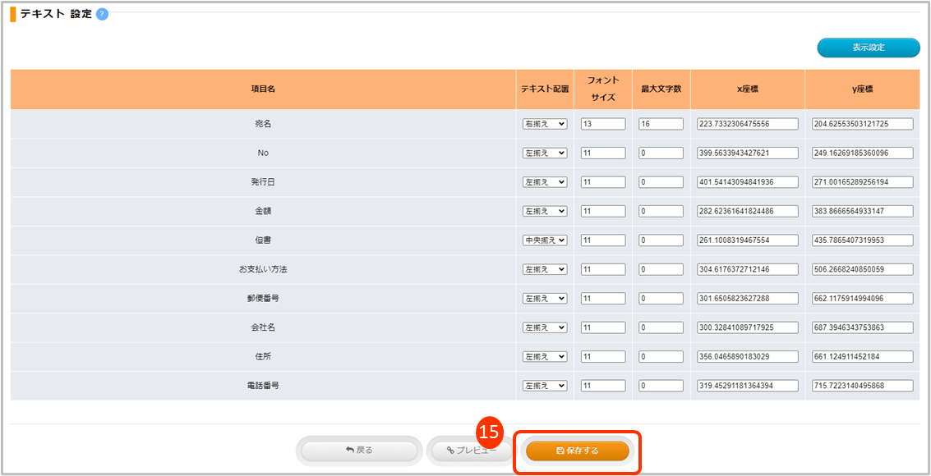This screenshot has width=931, height=476.
Task: Open text alignment dropdown for No
Action: pos(545,153)
